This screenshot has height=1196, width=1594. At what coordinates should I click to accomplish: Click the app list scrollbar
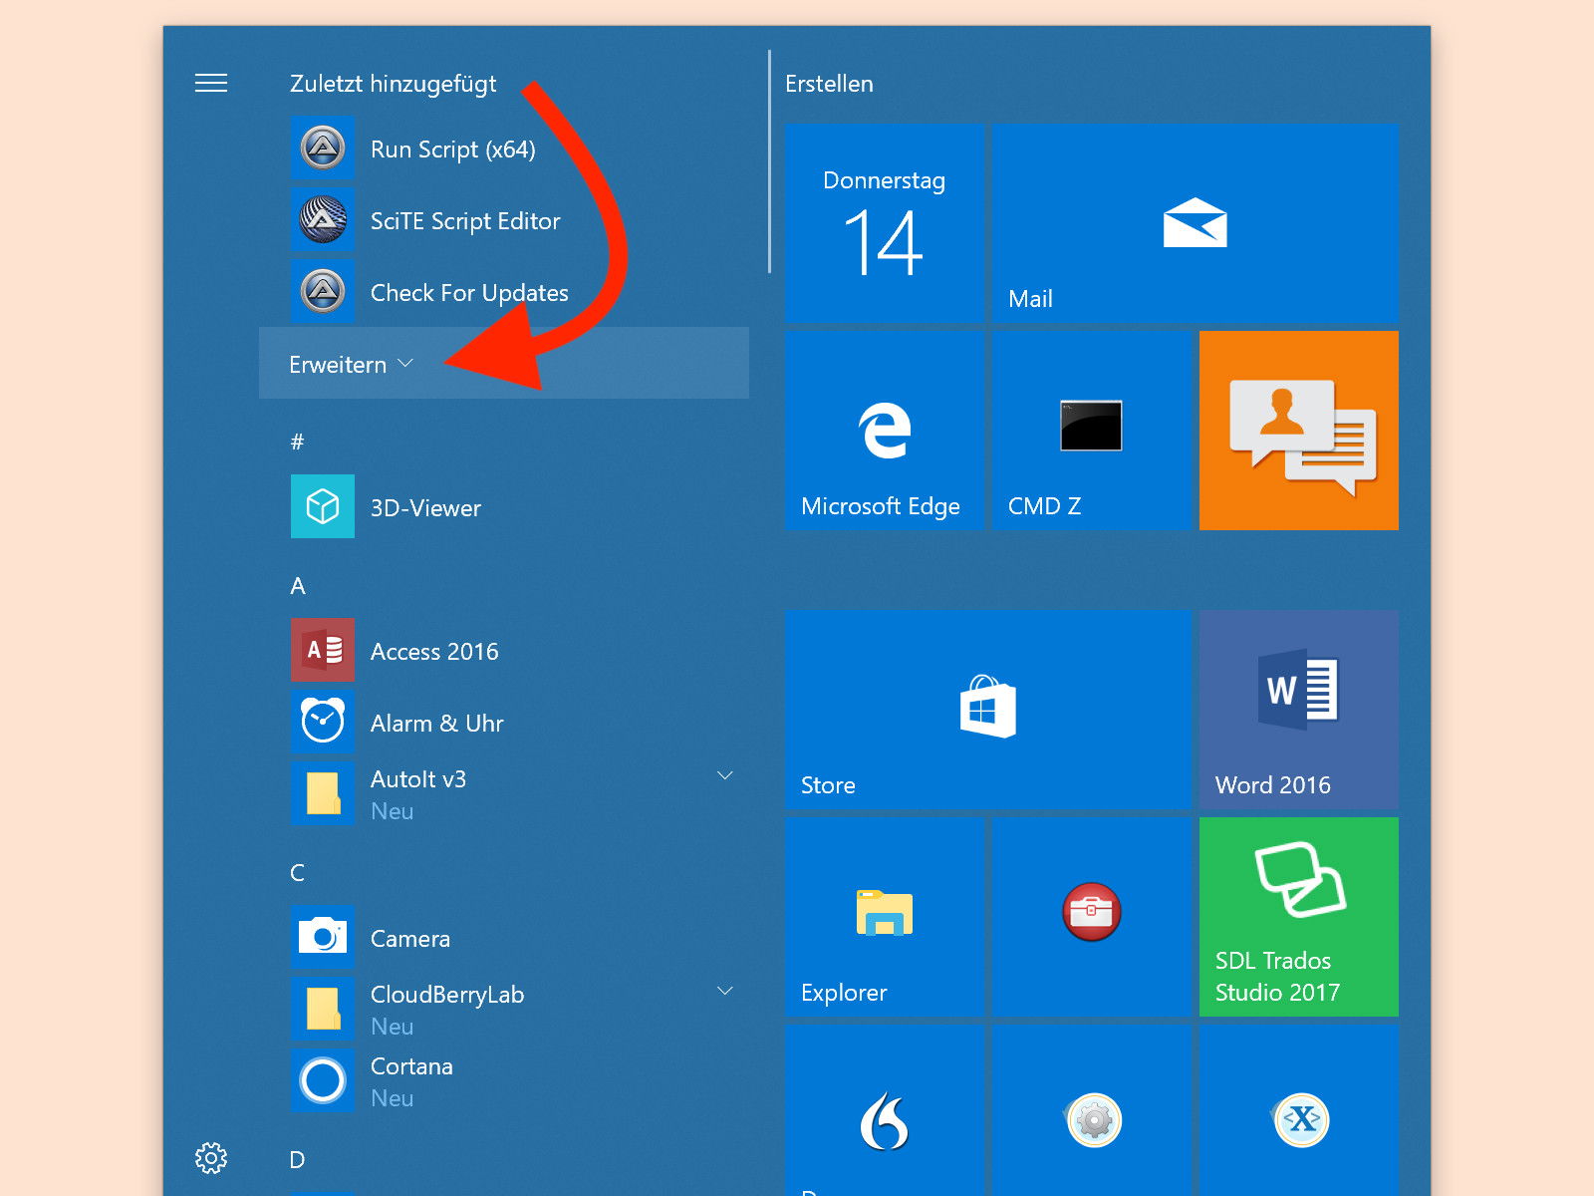(x=769, y=161)
